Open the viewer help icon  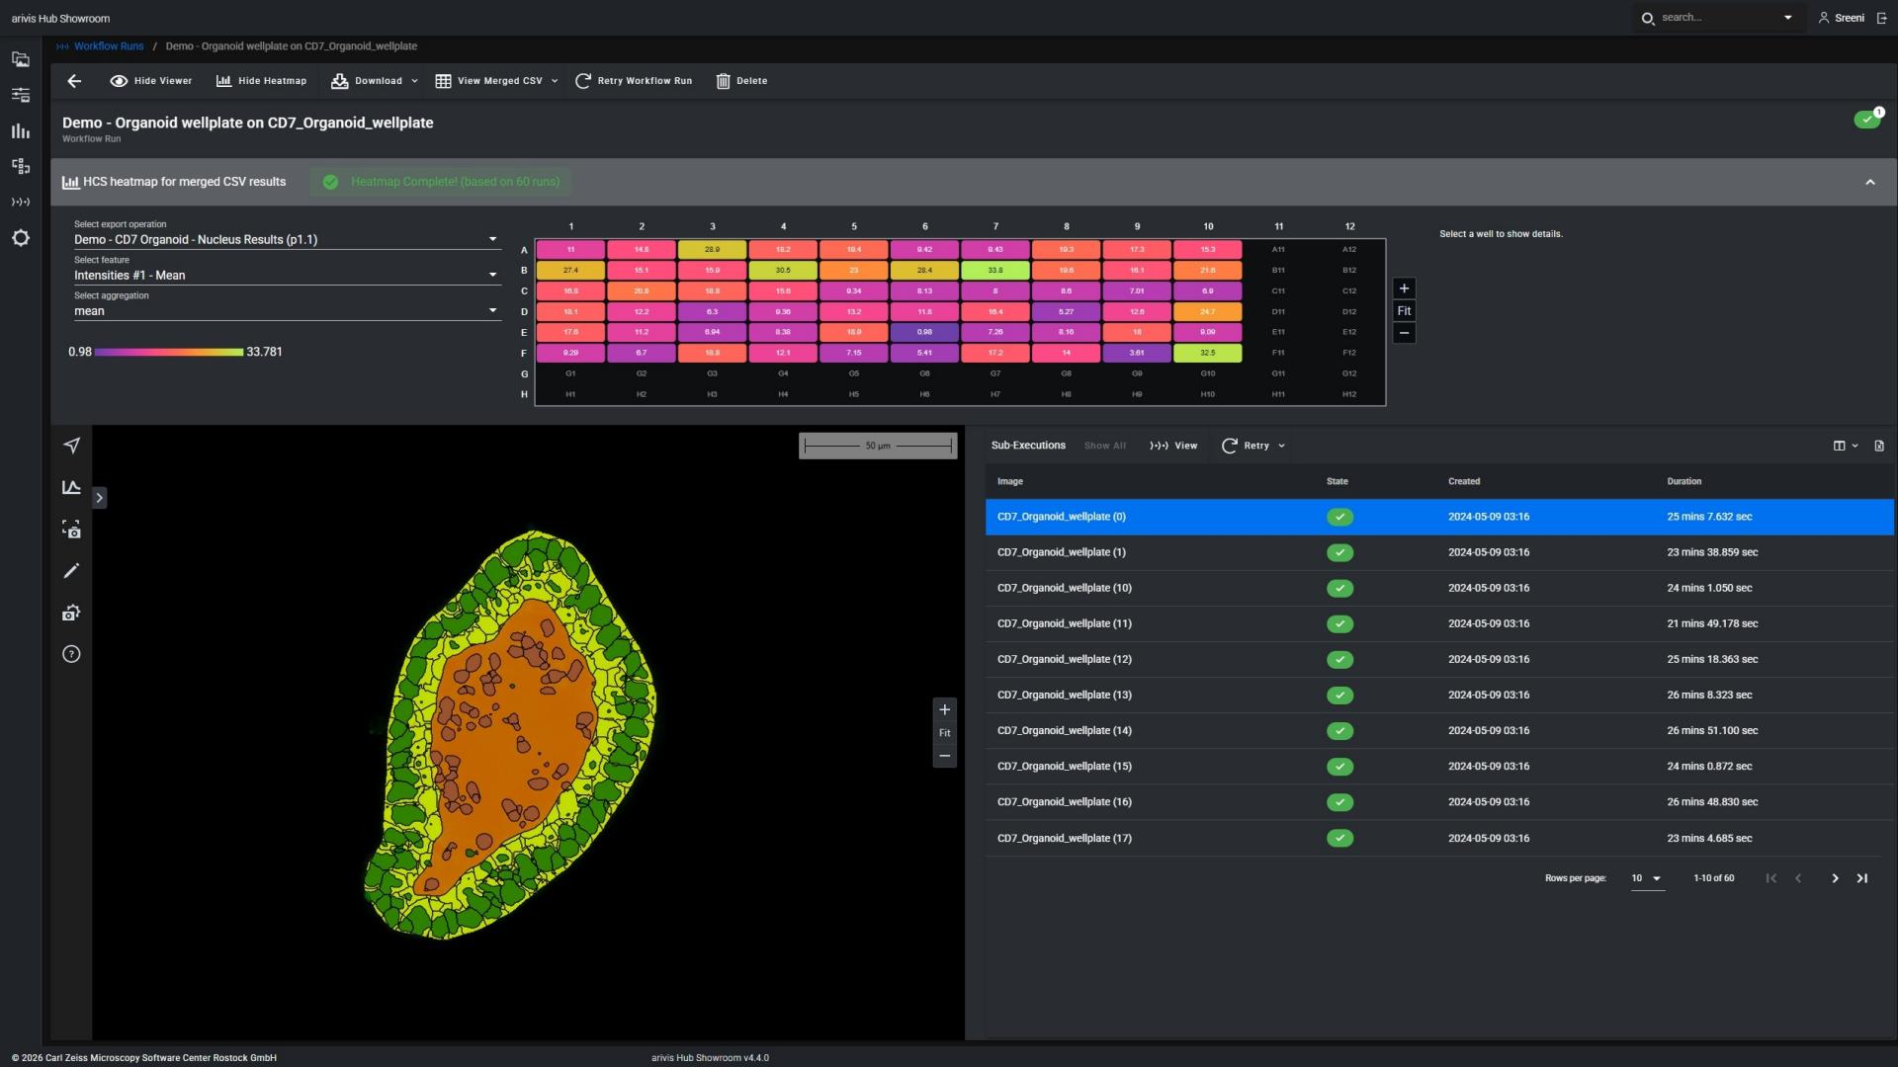click(71, 654)
